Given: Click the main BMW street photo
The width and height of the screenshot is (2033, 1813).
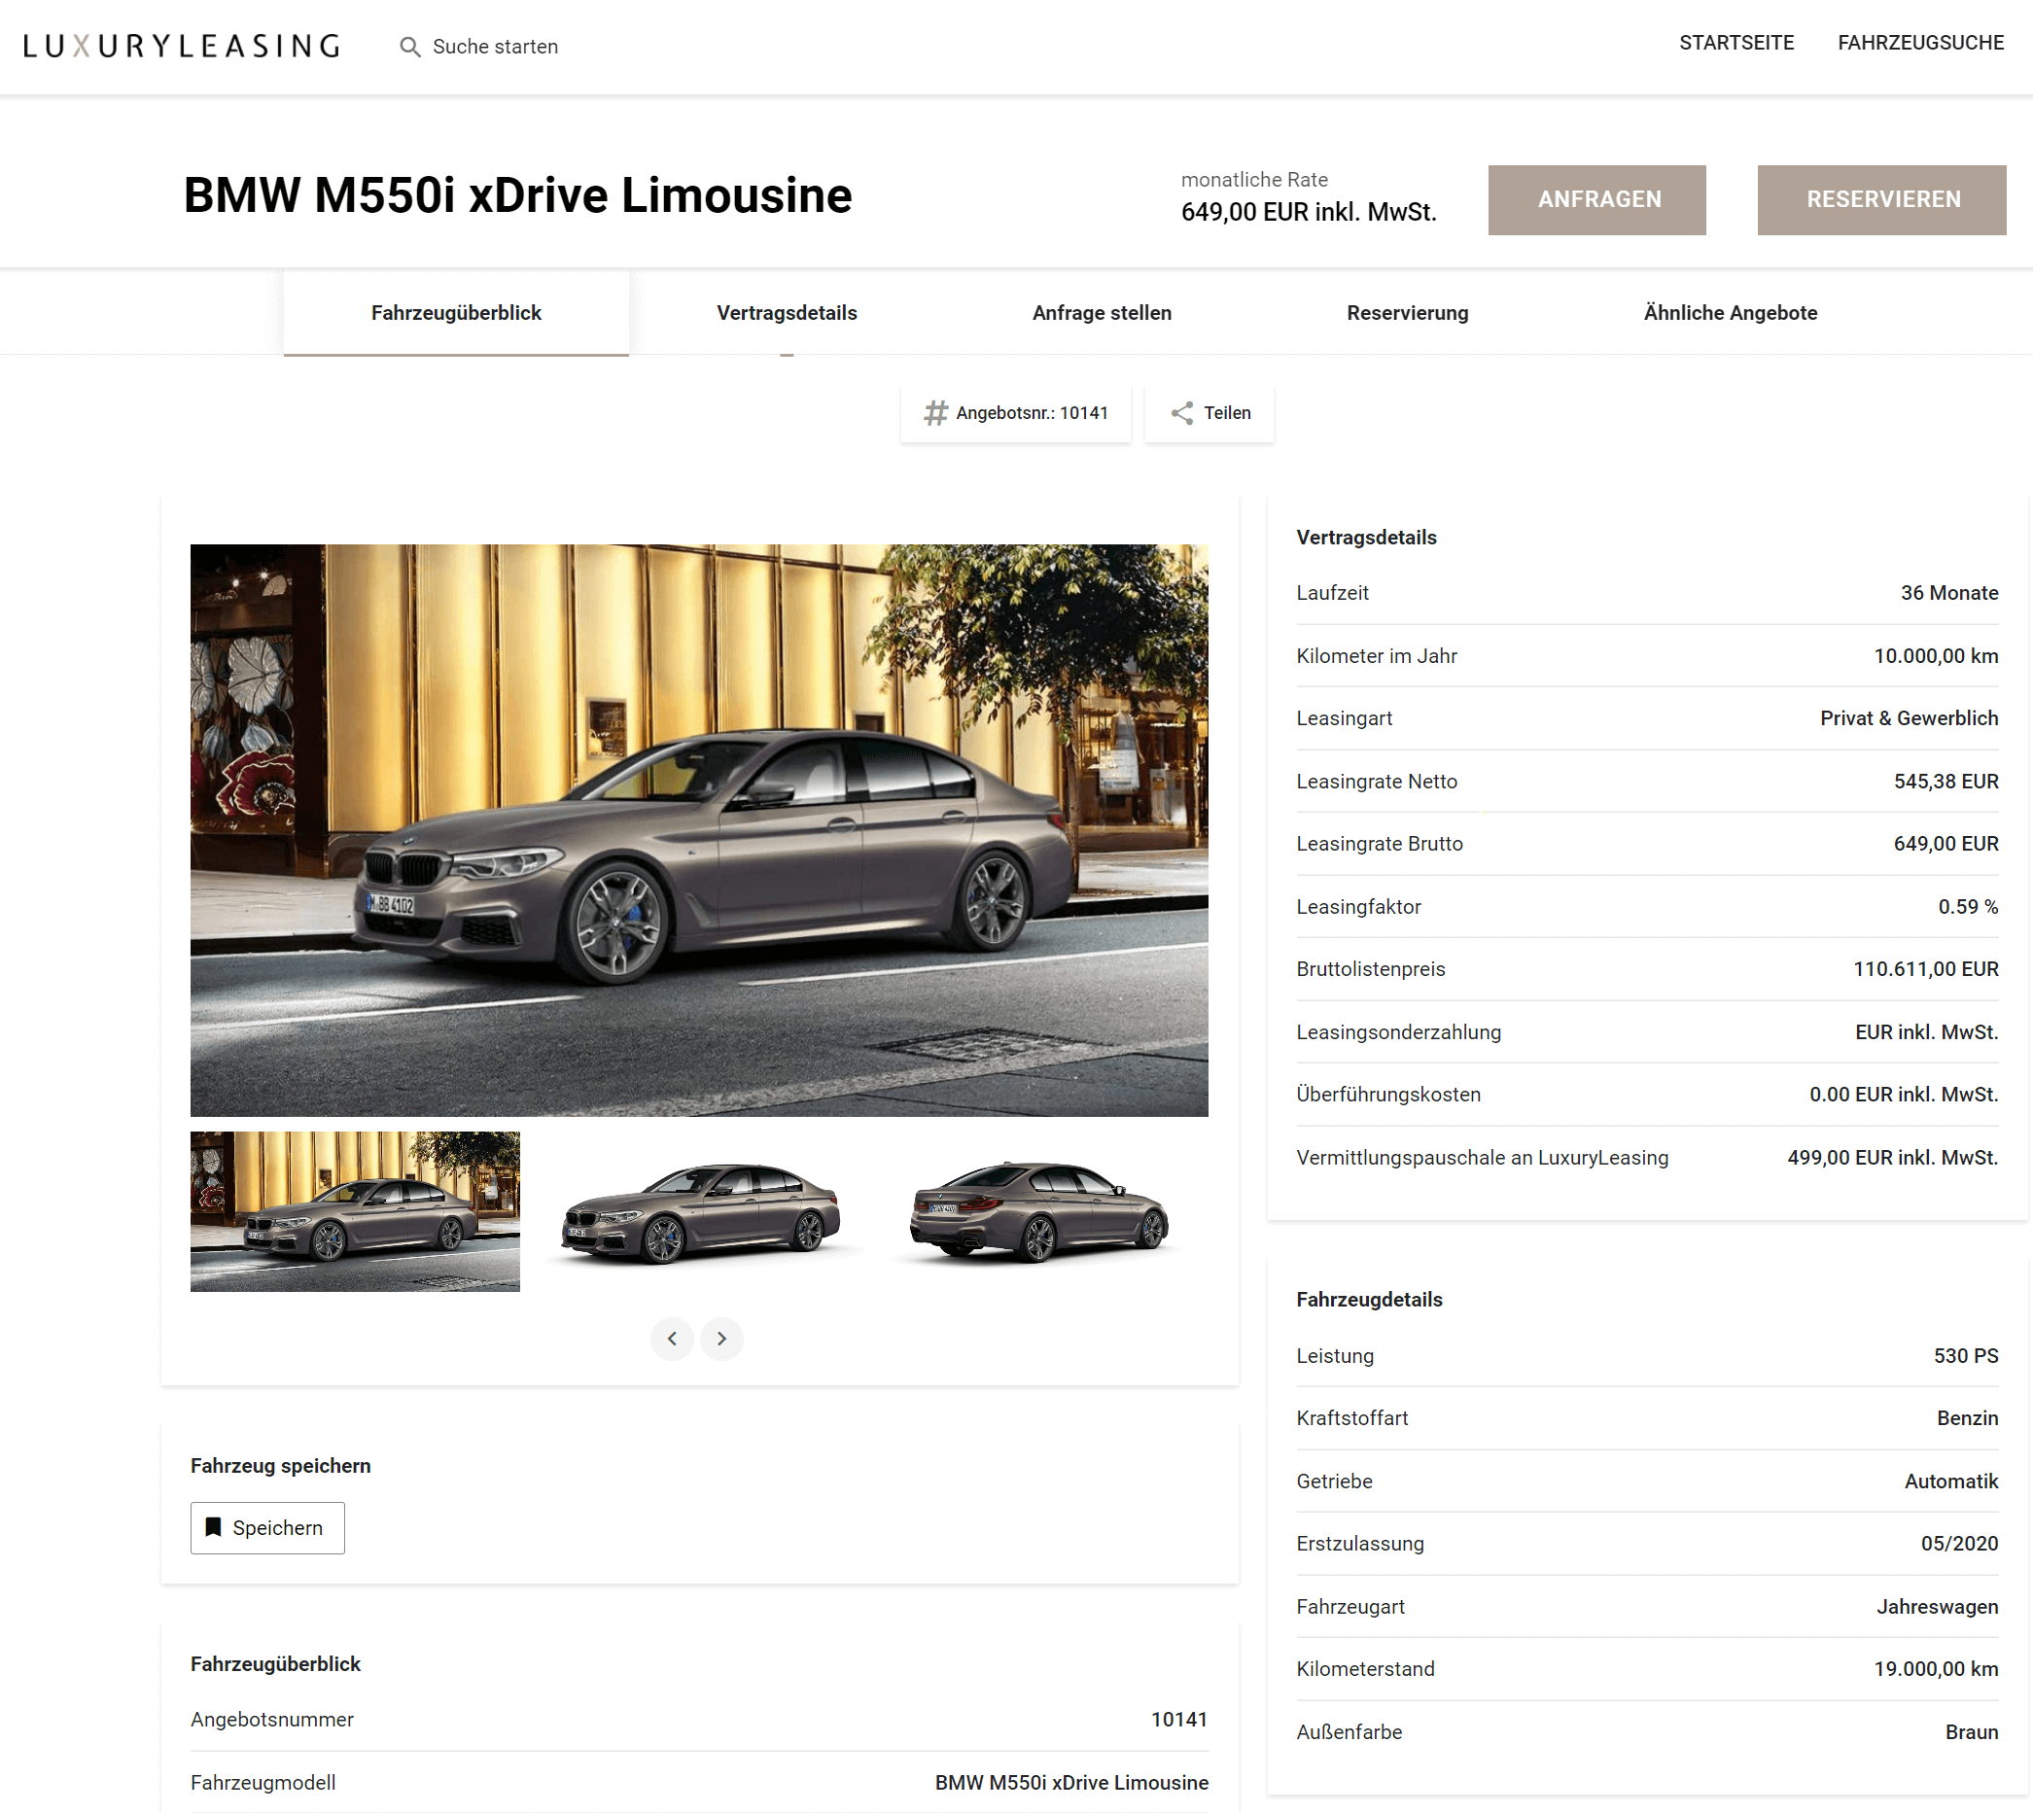Looking at the screenshot, I should click(699, 830).
